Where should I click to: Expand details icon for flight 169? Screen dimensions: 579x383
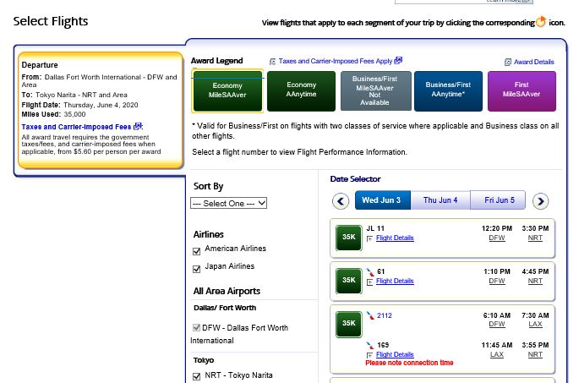pos(369,355)
